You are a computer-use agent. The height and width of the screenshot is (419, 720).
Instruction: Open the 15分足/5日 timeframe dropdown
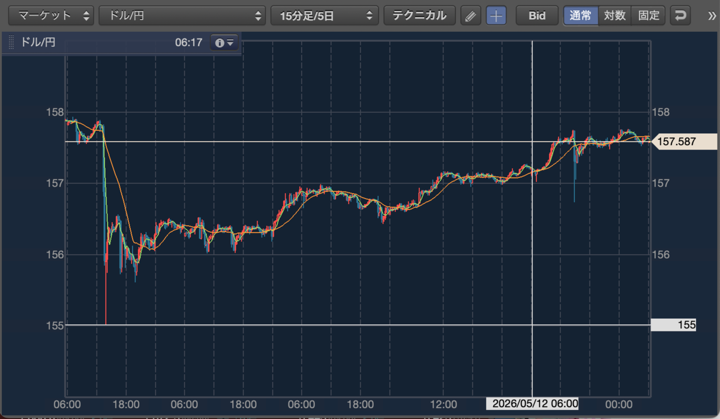point(325,16)
